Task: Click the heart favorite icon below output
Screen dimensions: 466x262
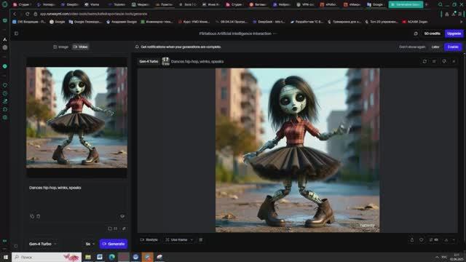Action: (x=422, y=239)
